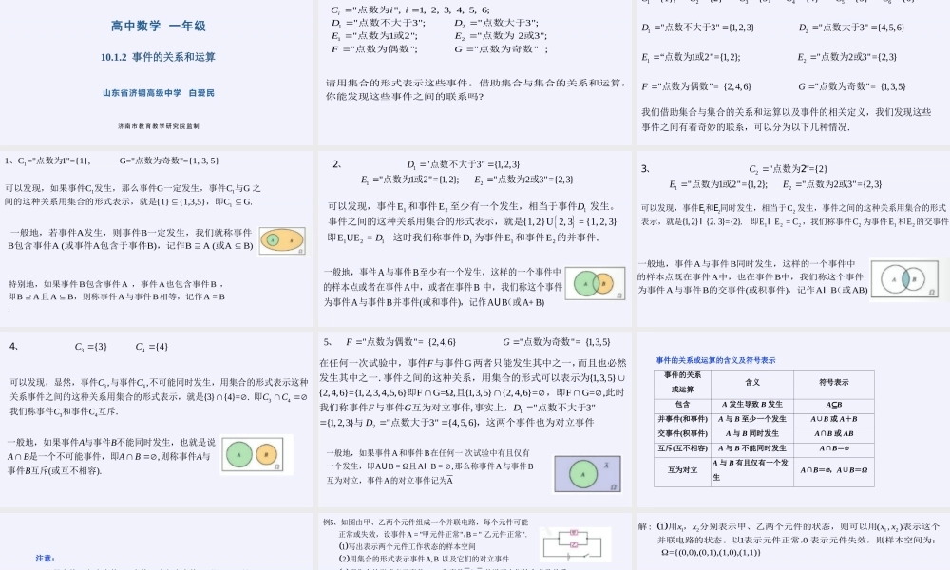Click the complement diagram showing A and Ā

[587, 473]
